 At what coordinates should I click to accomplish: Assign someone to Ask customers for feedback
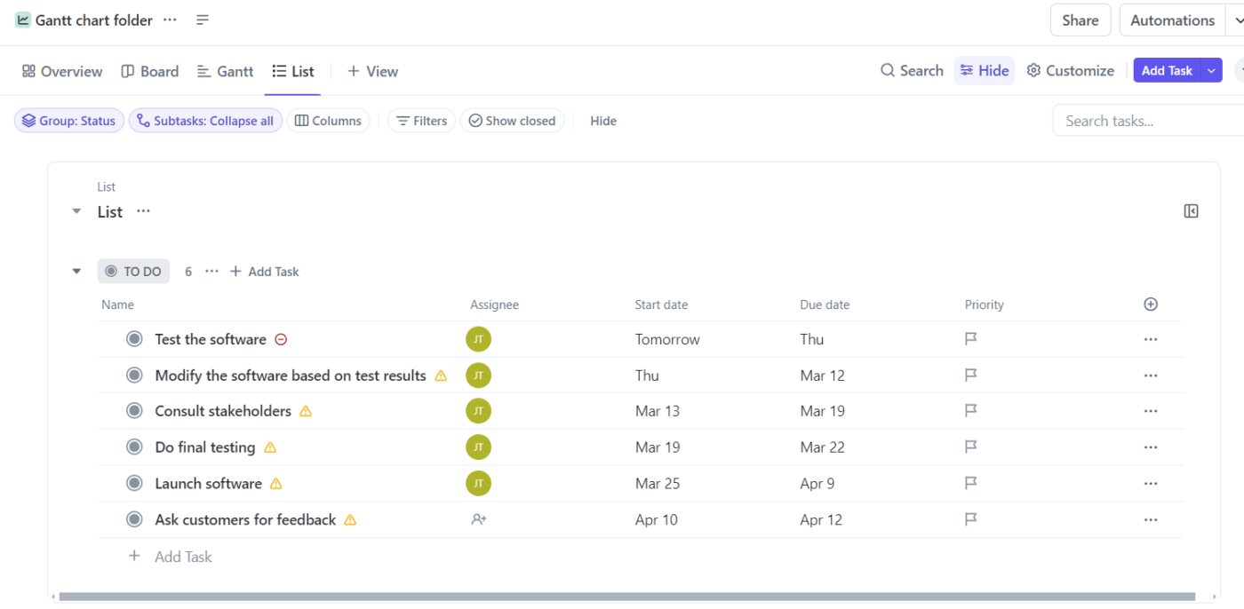[x=479, y=519]
